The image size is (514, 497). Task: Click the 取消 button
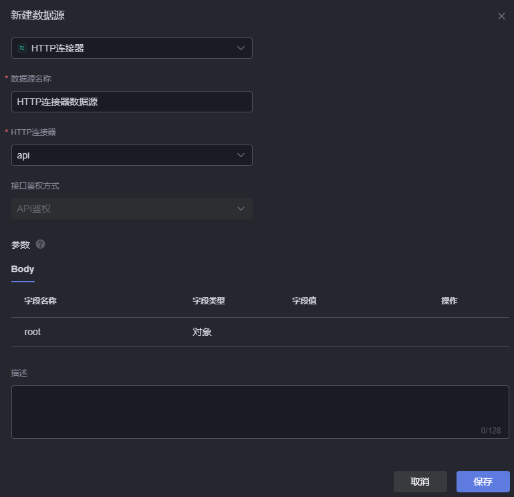tap(420, 482)
